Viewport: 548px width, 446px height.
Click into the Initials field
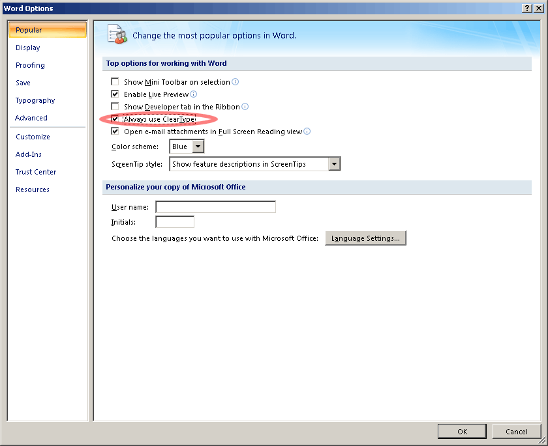click(175, 222)
